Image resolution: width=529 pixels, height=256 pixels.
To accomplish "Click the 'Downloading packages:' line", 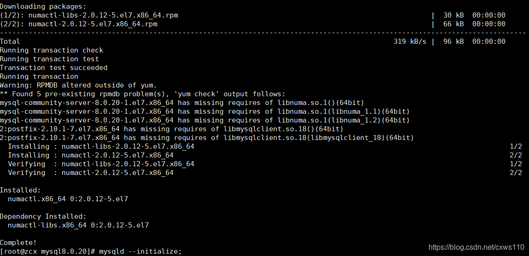I will (x=43, y=6).
